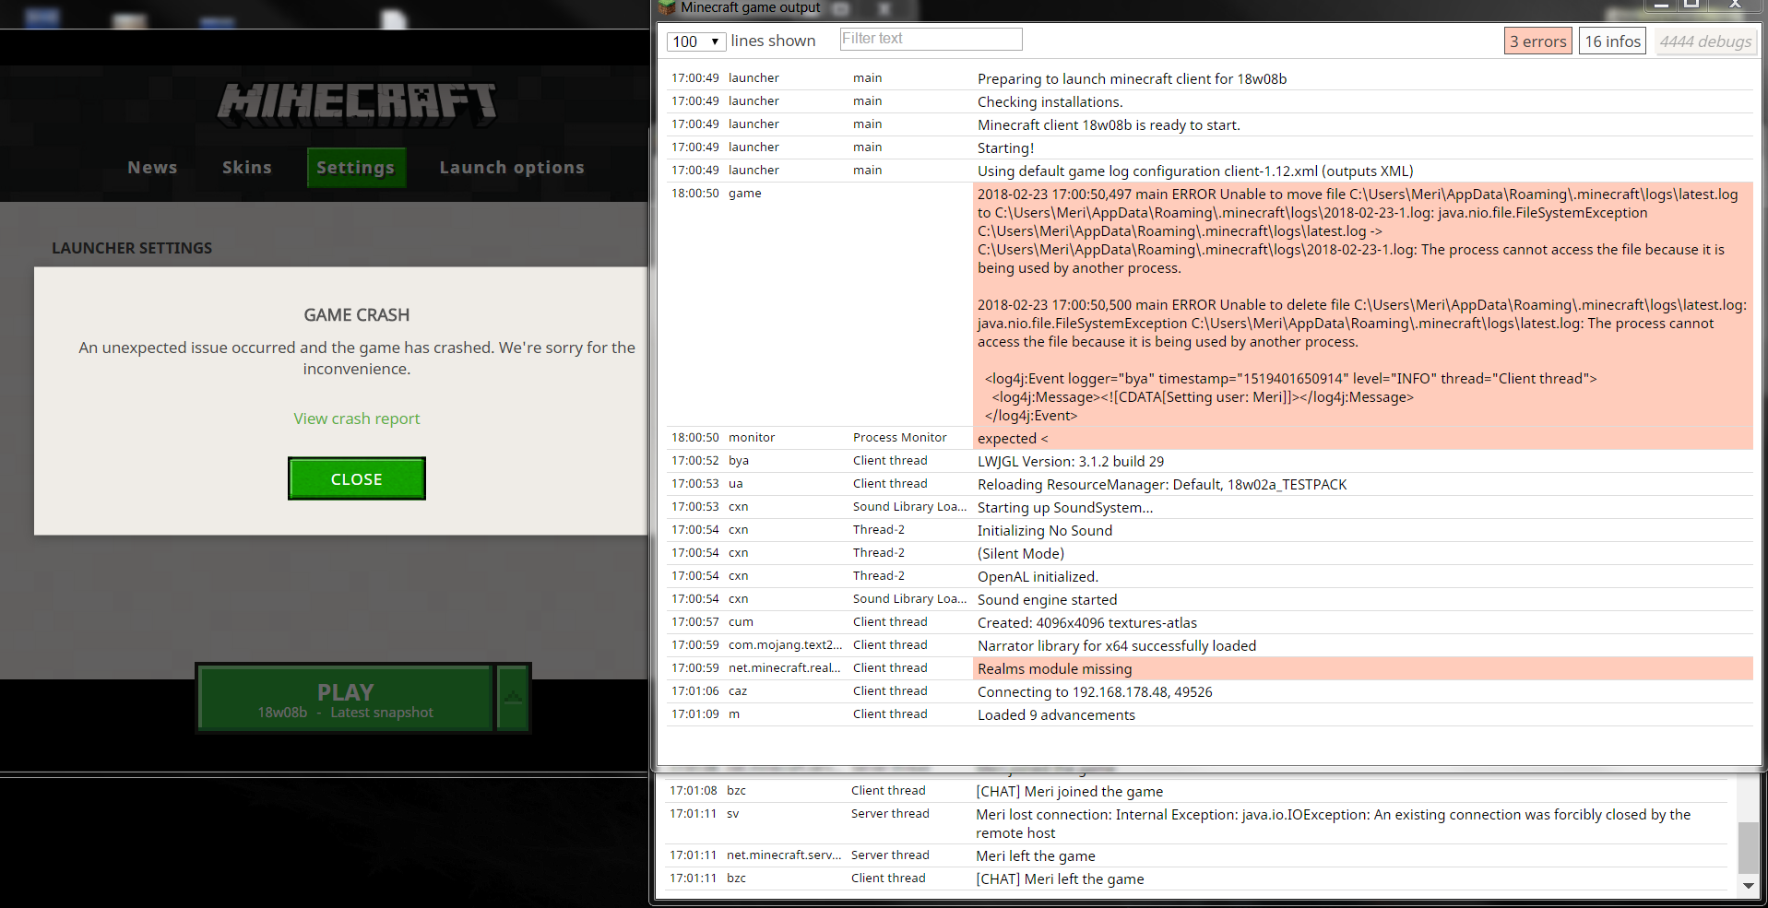The height and width of the screenshot is (908, 1768).
Task: Select the Settings tab
Action: tap(356, 168)
